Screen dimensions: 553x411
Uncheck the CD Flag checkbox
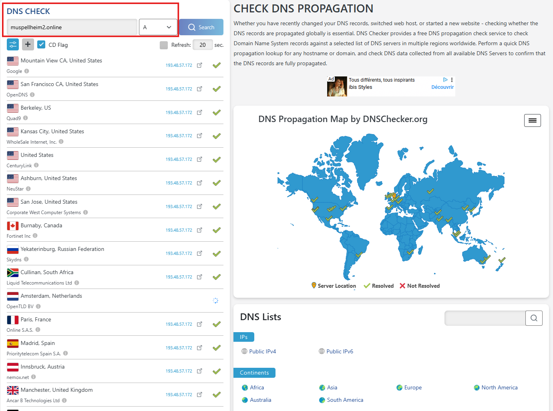click(41, 44)
